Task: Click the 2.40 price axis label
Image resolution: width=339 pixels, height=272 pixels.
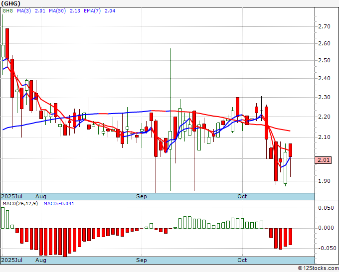Action: point(325,78)
